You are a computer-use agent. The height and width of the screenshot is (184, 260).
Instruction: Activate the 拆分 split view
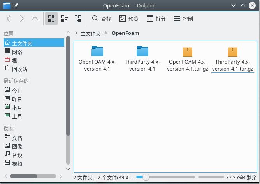pos(156,19)
